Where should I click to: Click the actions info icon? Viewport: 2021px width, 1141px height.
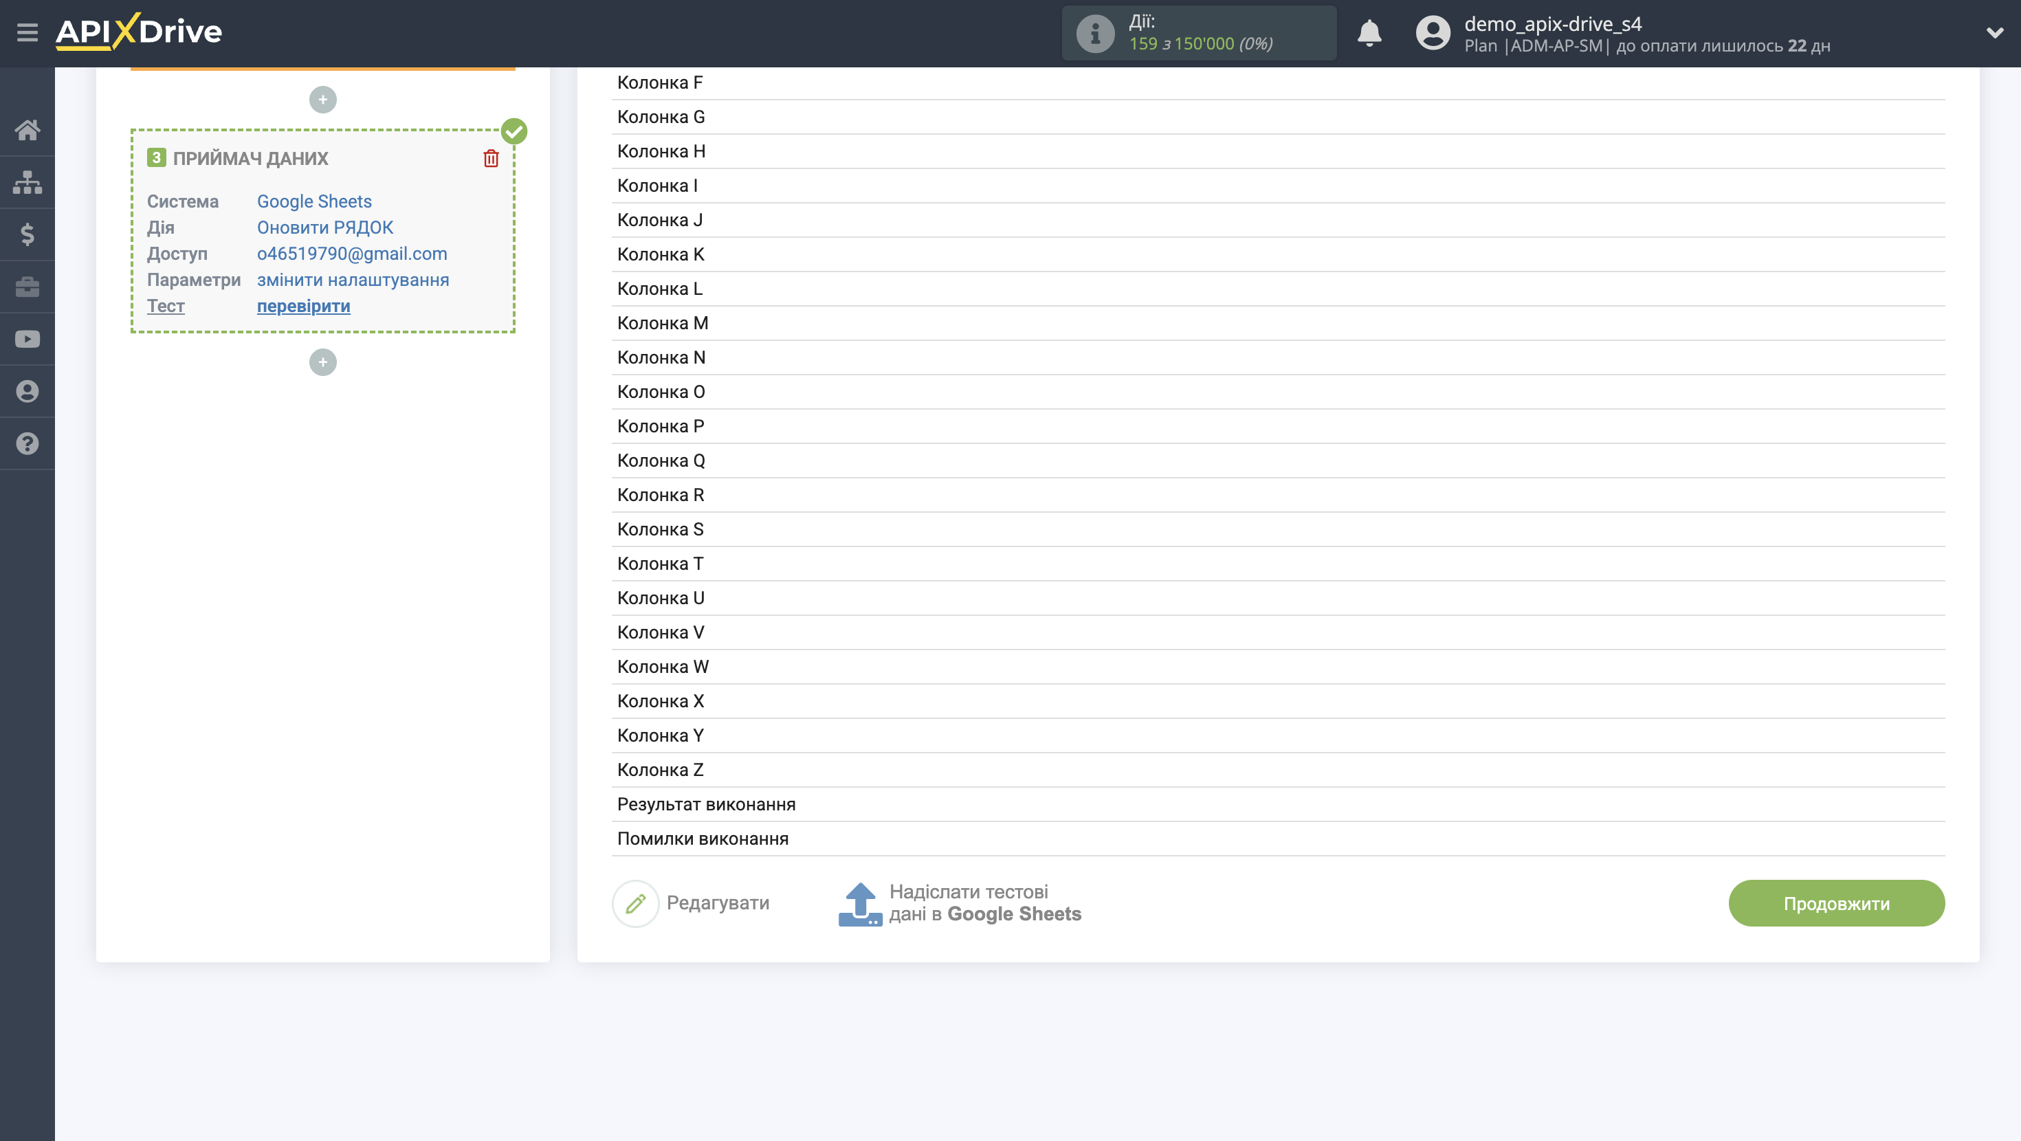(1094, 33)
